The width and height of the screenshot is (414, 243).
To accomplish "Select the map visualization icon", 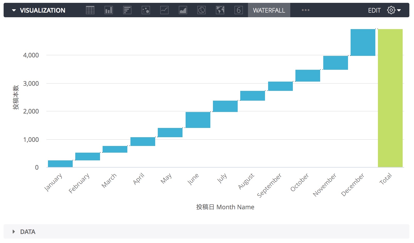I will (x=220, y=10).
